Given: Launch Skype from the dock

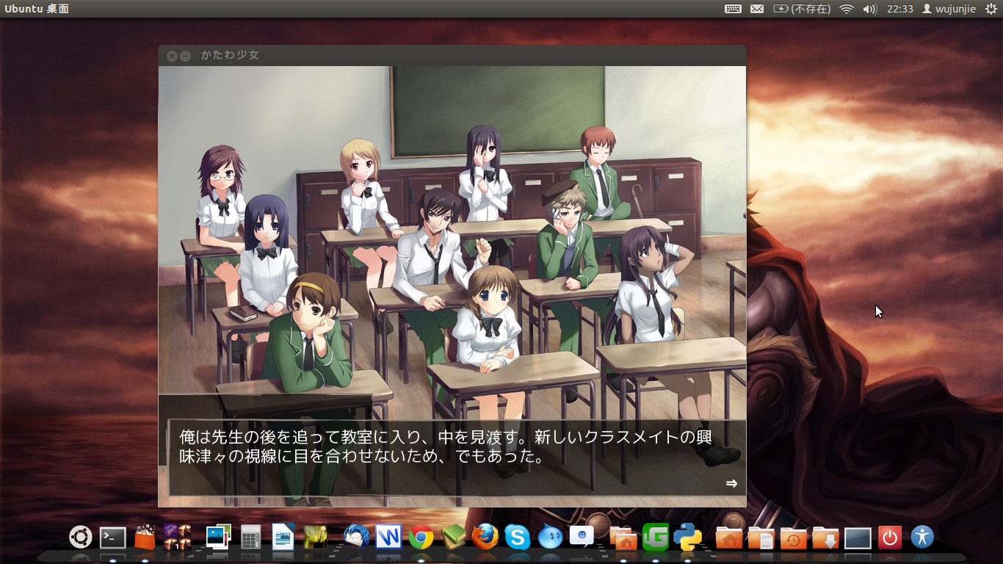Looking at the screenshot, I should tap(517, 538).
